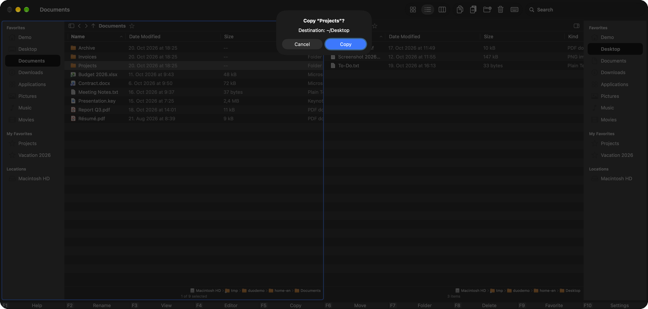Sort the left pane by Date Modified
This screenshot has height=309, width=648.
[145, 37]
